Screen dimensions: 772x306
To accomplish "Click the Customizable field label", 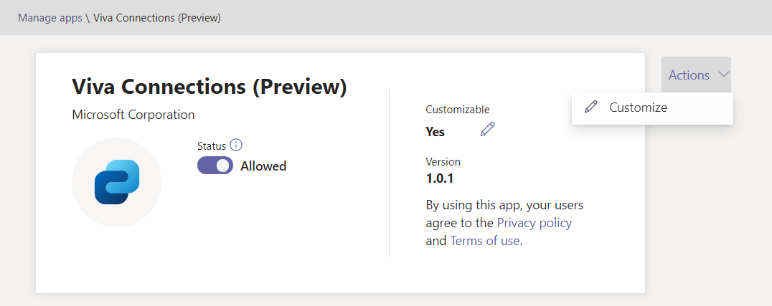I will pos(458,110).
